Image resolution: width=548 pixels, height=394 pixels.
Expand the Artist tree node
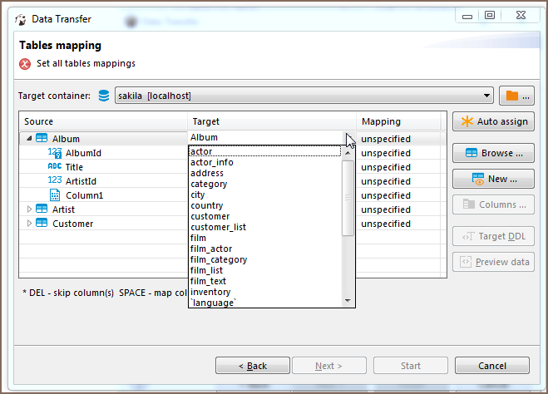coord(30,209)
